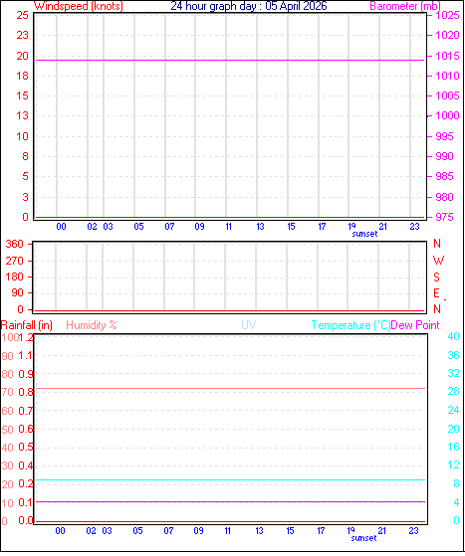Click the magenta dew point line
The width and height of the screenshot is (465, 556).
coord(230,502)
